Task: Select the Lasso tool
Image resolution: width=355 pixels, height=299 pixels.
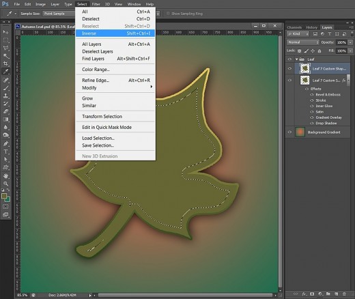Action: [5, 48]
